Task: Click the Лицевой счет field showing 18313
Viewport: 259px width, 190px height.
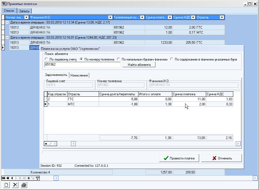Action: tap(69, 85)
